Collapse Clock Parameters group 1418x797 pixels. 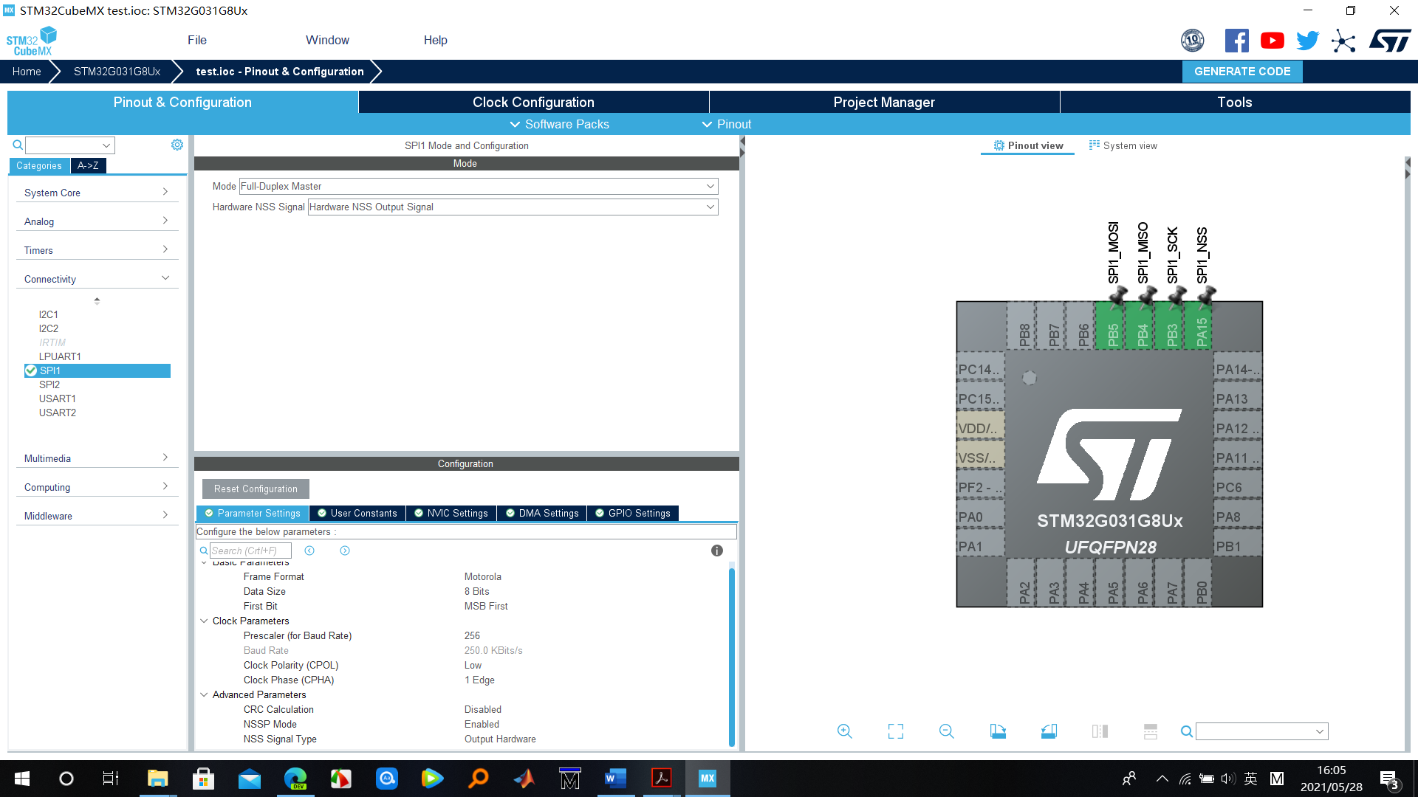[204, 621]
